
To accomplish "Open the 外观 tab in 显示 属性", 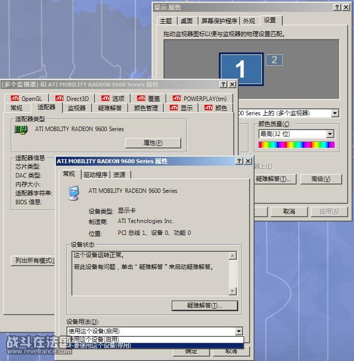I will click(x=249, y=21).
